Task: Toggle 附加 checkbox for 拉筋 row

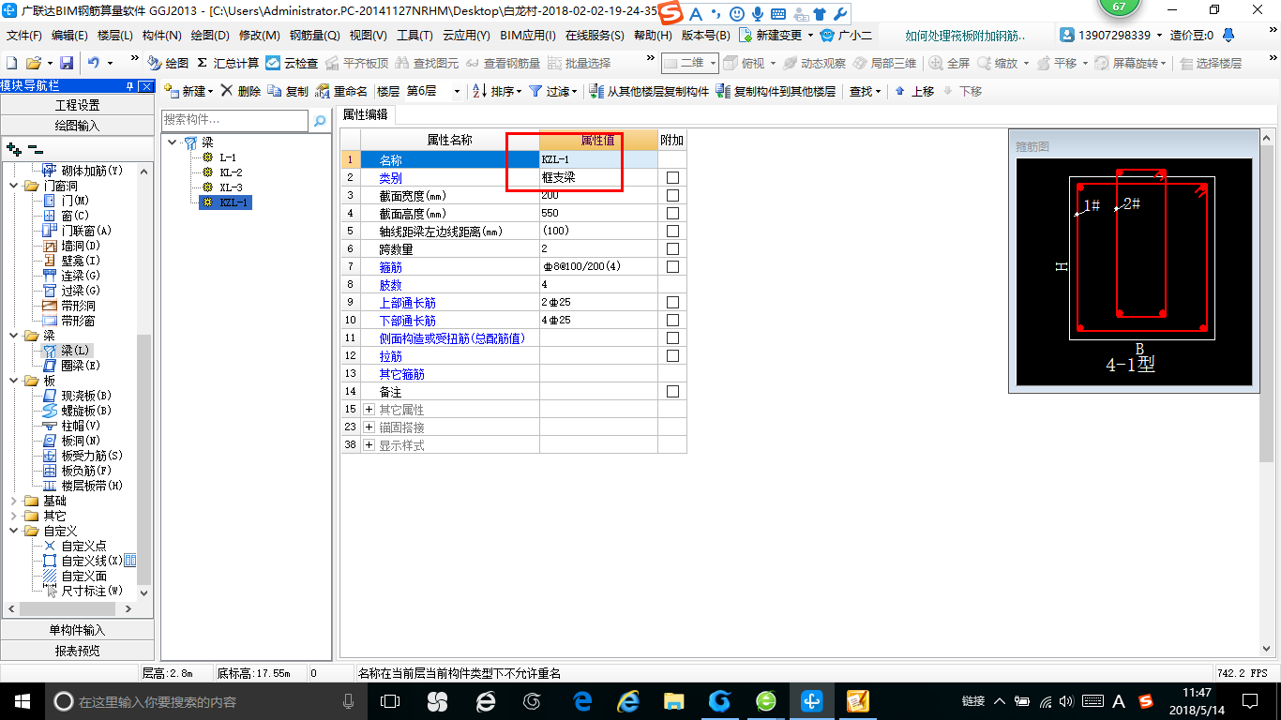Action: (672, 356)
